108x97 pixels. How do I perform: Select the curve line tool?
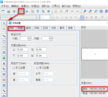pyautogui.click(x=4, y=91)
